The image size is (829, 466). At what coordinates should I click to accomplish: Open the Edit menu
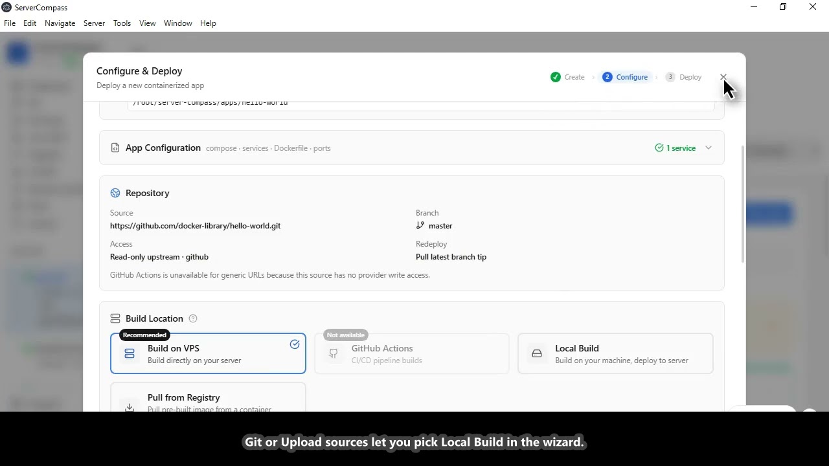pos(30,23)
